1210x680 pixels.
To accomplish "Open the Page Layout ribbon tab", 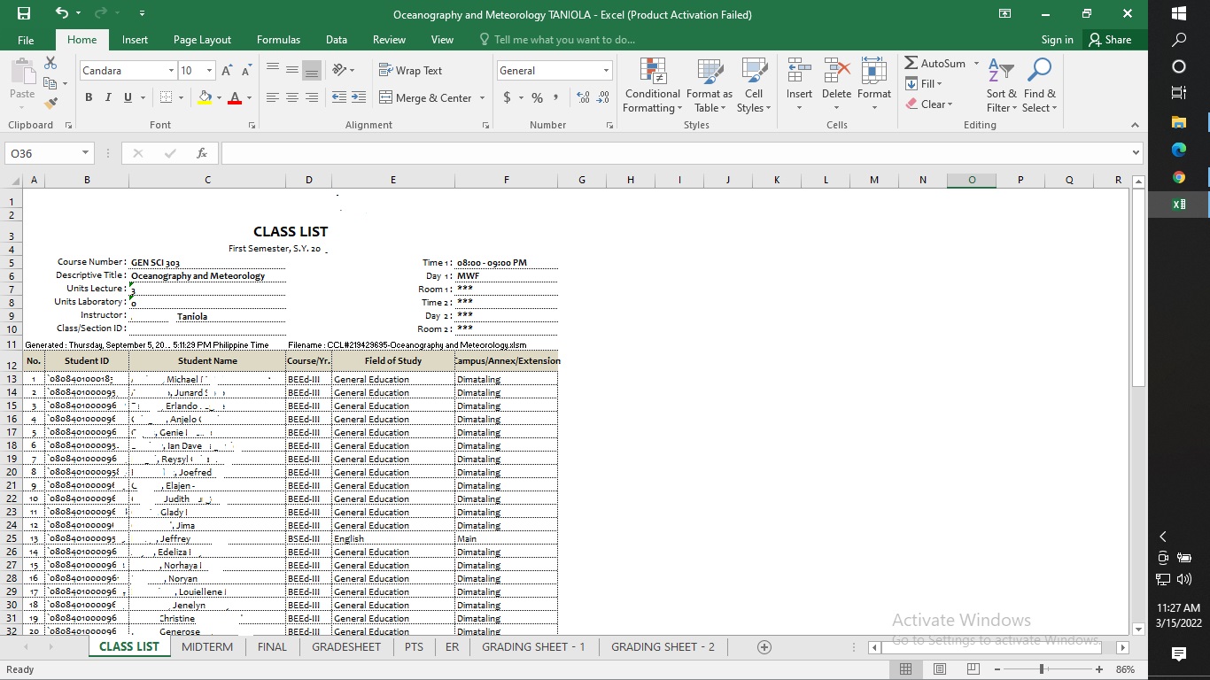I will click(202, 40).
